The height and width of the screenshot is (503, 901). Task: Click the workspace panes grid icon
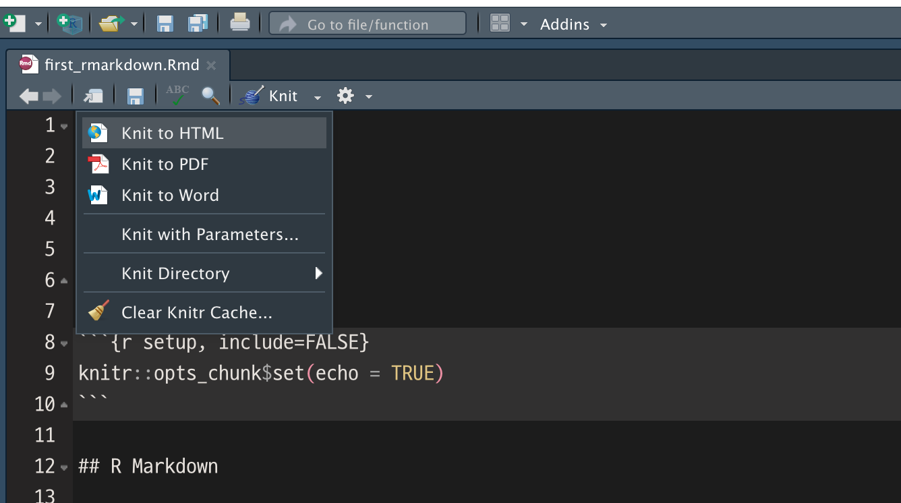(500, 23)
